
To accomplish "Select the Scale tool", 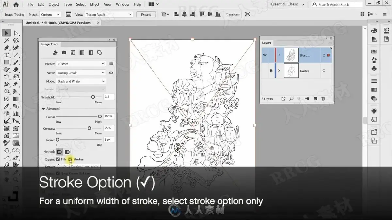I will point(16,77).
